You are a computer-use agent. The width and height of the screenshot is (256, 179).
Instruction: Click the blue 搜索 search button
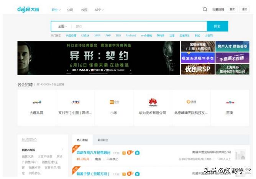(217, 26)
